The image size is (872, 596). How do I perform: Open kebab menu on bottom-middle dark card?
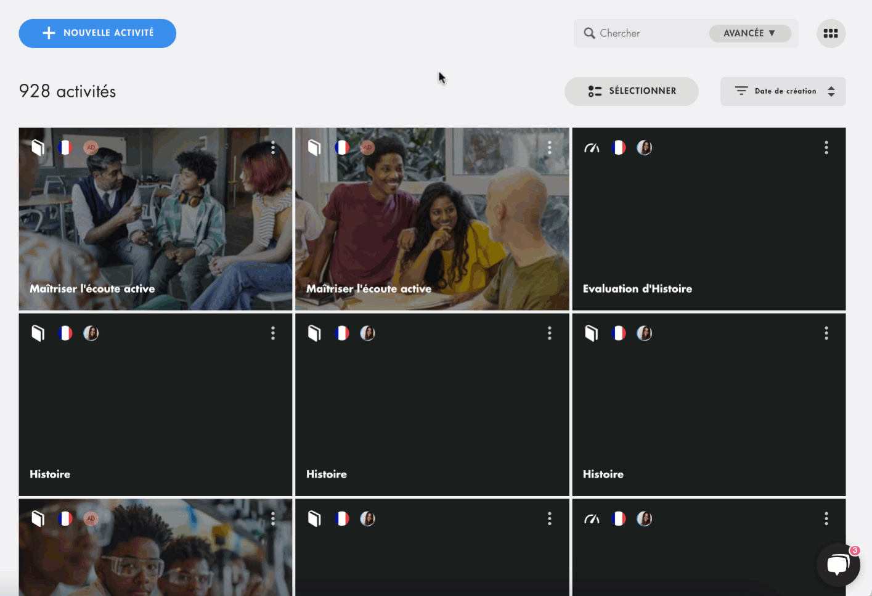coord(550,519)
